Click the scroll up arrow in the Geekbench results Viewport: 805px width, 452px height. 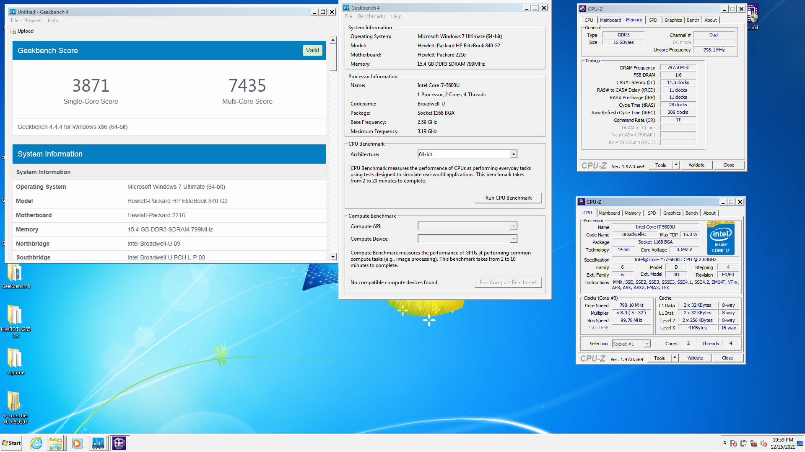point(333,40)
